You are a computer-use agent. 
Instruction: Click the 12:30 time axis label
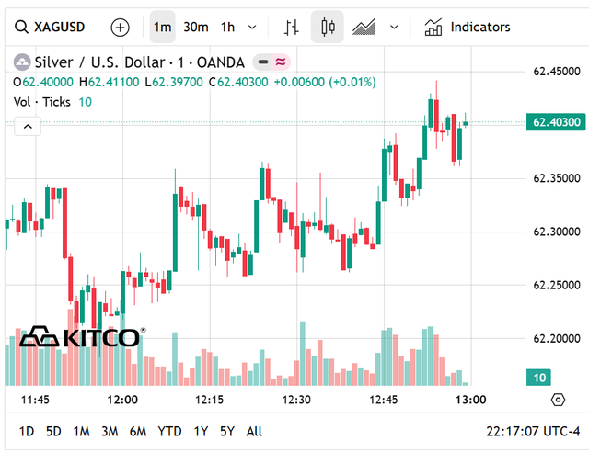click(296, 400)
